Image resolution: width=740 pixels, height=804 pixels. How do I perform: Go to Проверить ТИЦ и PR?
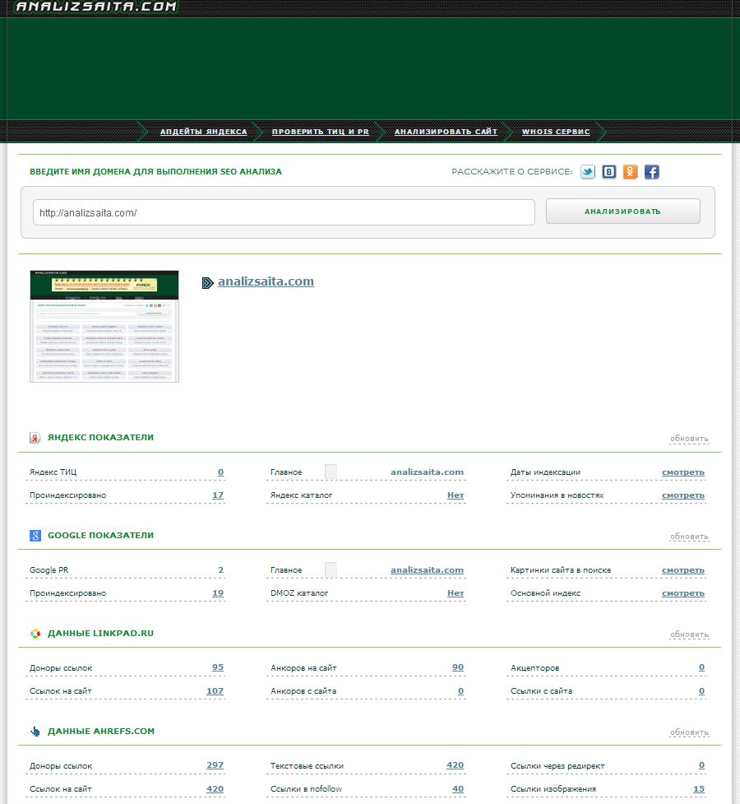[320, 132]
